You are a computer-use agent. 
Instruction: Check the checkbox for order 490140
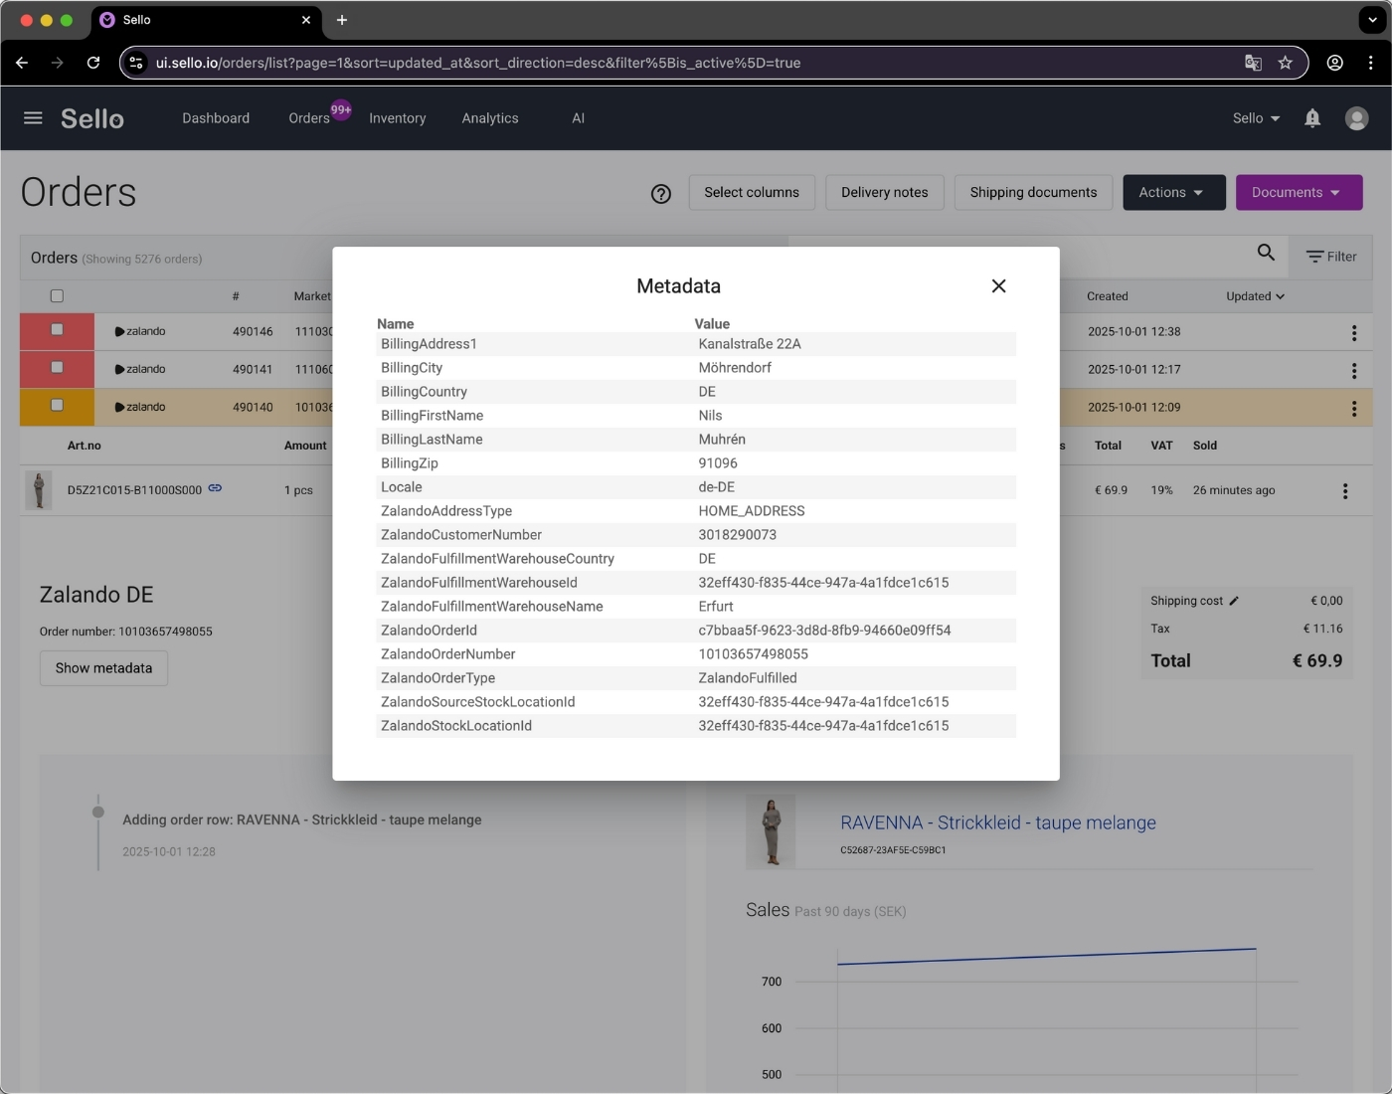click(57, 407)
